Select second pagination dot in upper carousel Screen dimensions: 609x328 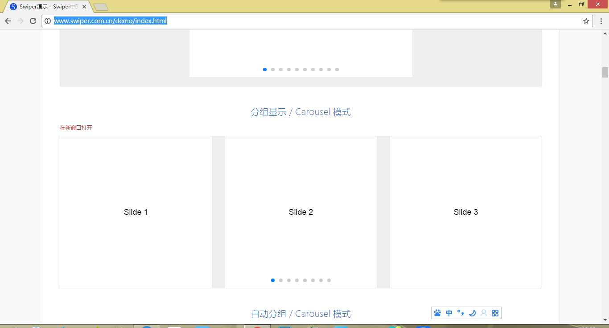pos(273,70)
